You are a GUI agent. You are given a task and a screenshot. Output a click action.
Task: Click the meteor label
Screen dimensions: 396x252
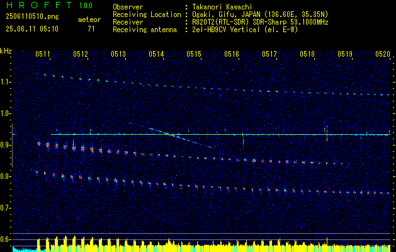pyautogui.click(x=89, y=20)
